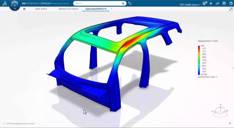Click the 141 maximum legend value
This screenshot has height=128, width=234.
pyautogui.click(x=203, y=46)
